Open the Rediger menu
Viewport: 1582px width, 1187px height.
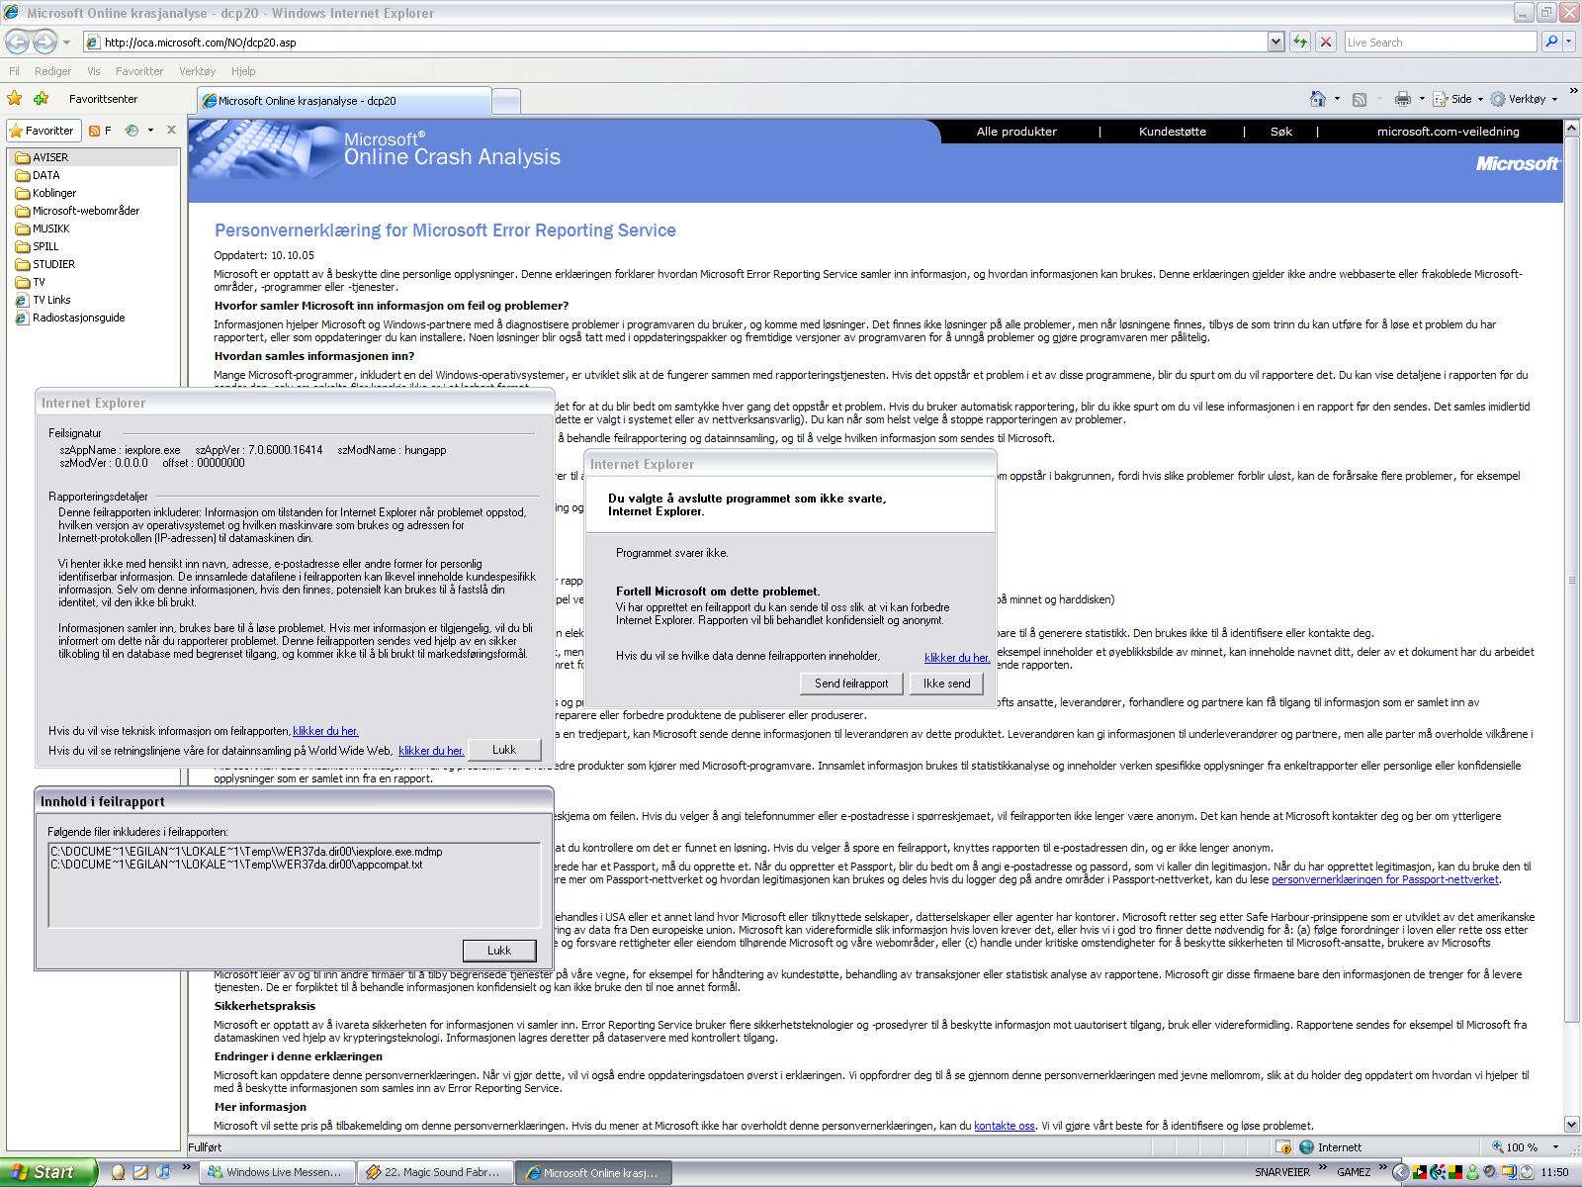point(52,71)
